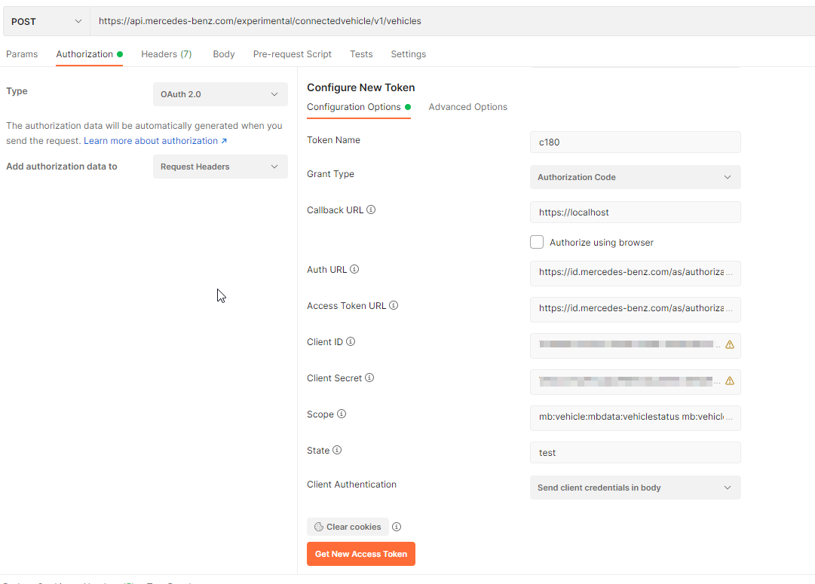Click the Auth URL input field
Image resolution: width=815 pixels, height=584 pixels.
point(635,274)
